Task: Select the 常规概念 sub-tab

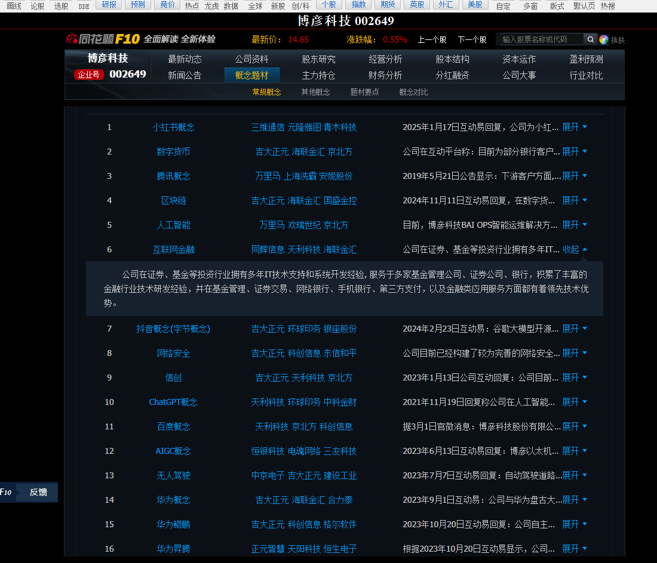Action: pyautogui.click(x=266, y=92)
